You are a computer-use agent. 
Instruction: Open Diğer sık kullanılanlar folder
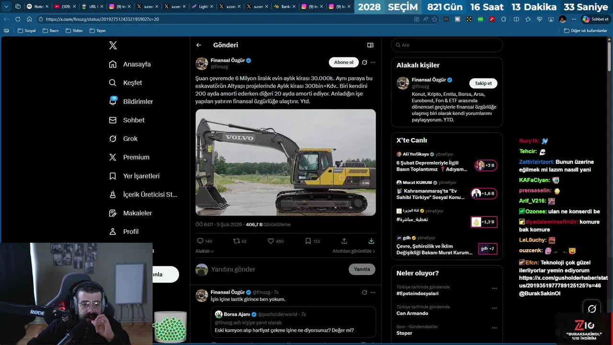pyautogui.click(x=585, y=31)
